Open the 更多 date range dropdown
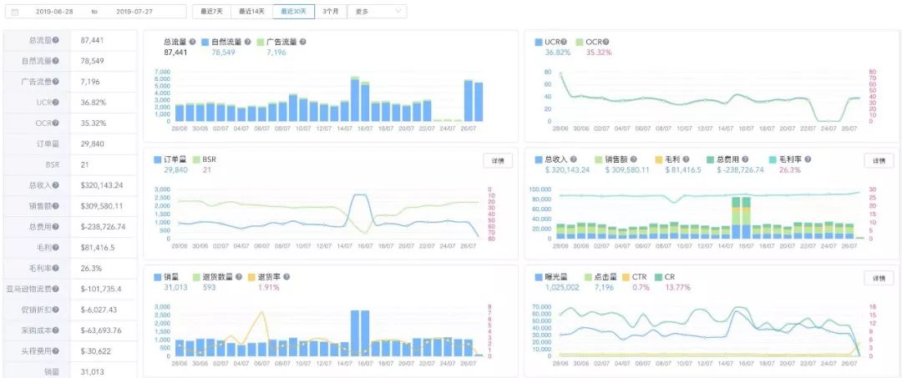The width and height of the screenshot is (902, 378). [377, 12]
